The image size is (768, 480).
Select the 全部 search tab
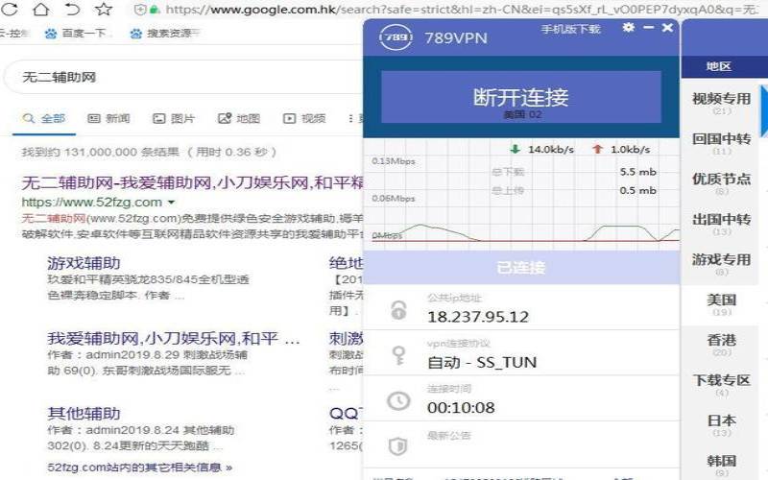(44, 118)
